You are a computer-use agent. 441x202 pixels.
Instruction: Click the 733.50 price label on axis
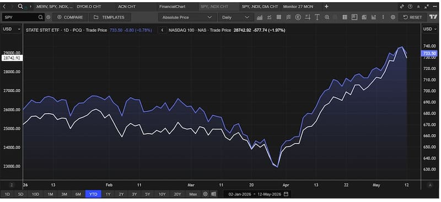[429, 54]
